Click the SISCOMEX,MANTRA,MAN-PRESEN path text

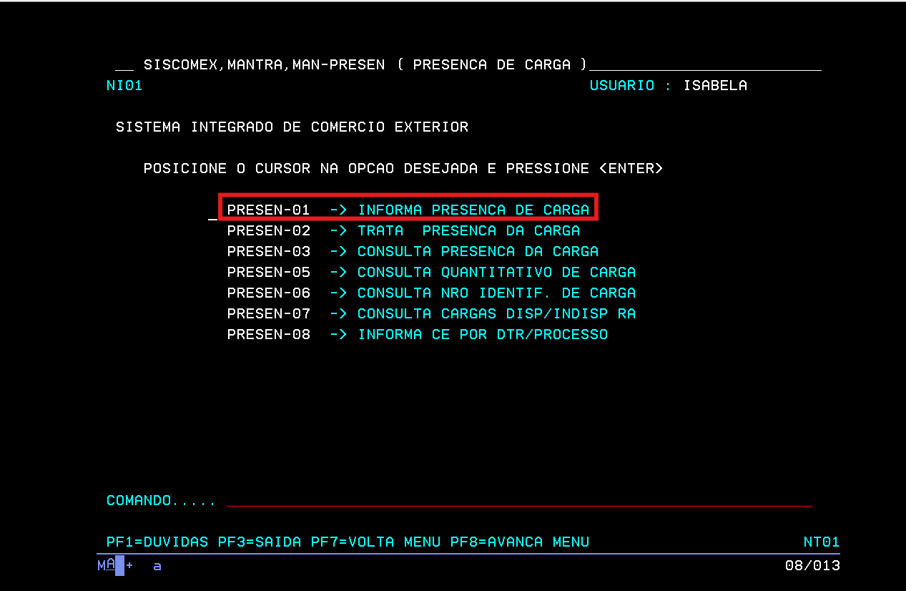coord(264,64)
